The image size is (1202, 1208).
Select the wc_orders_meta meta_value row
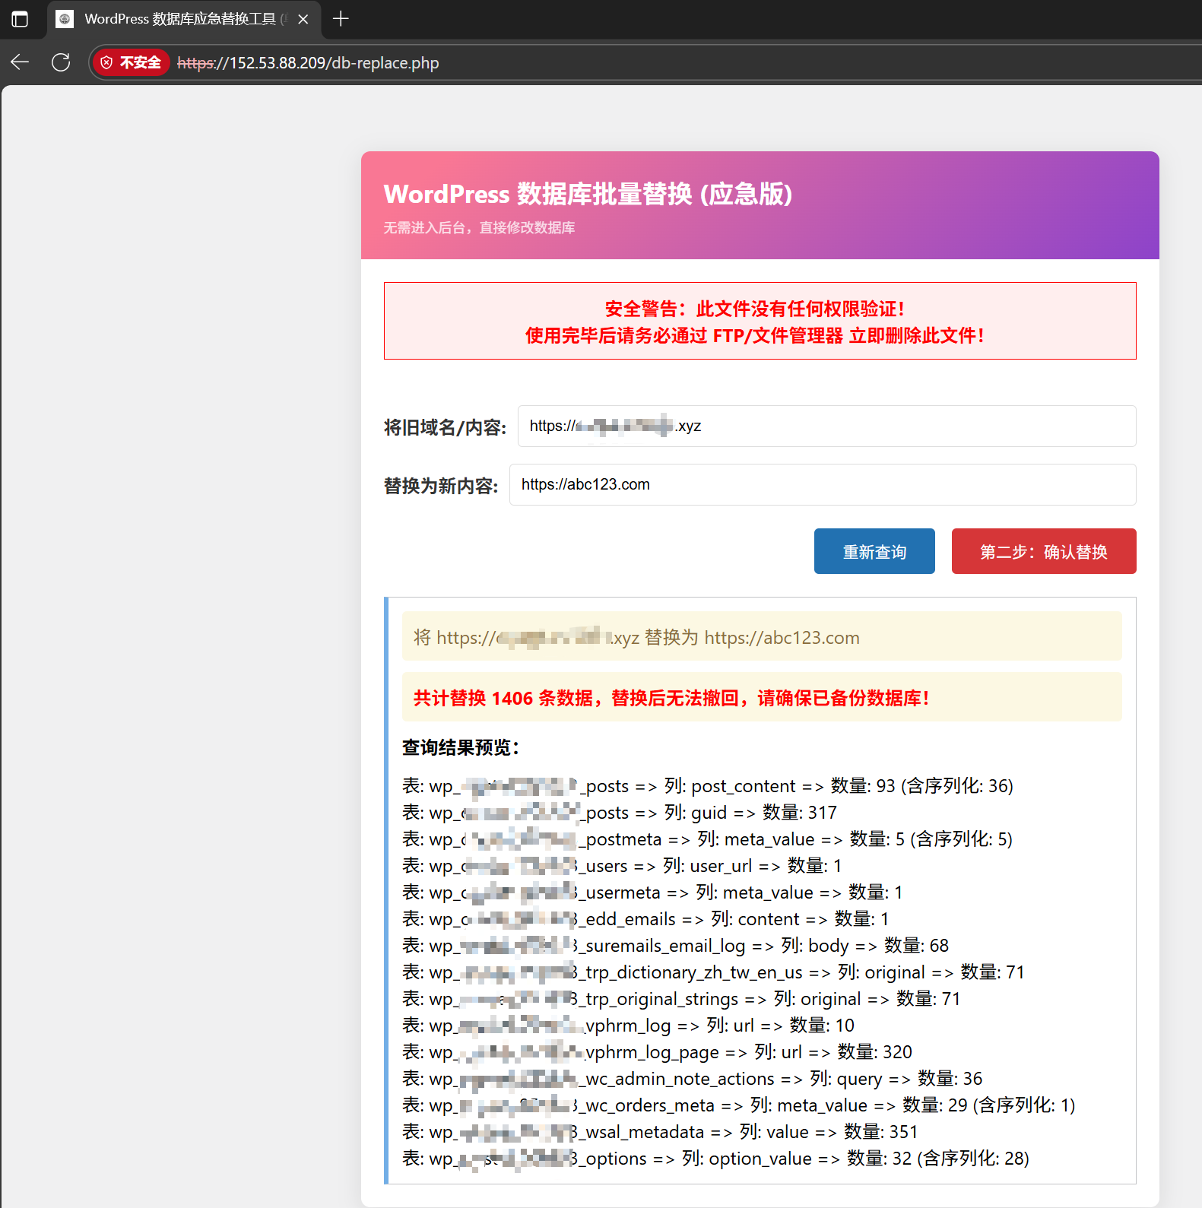pyautogui.click(x=738, y=1105)
